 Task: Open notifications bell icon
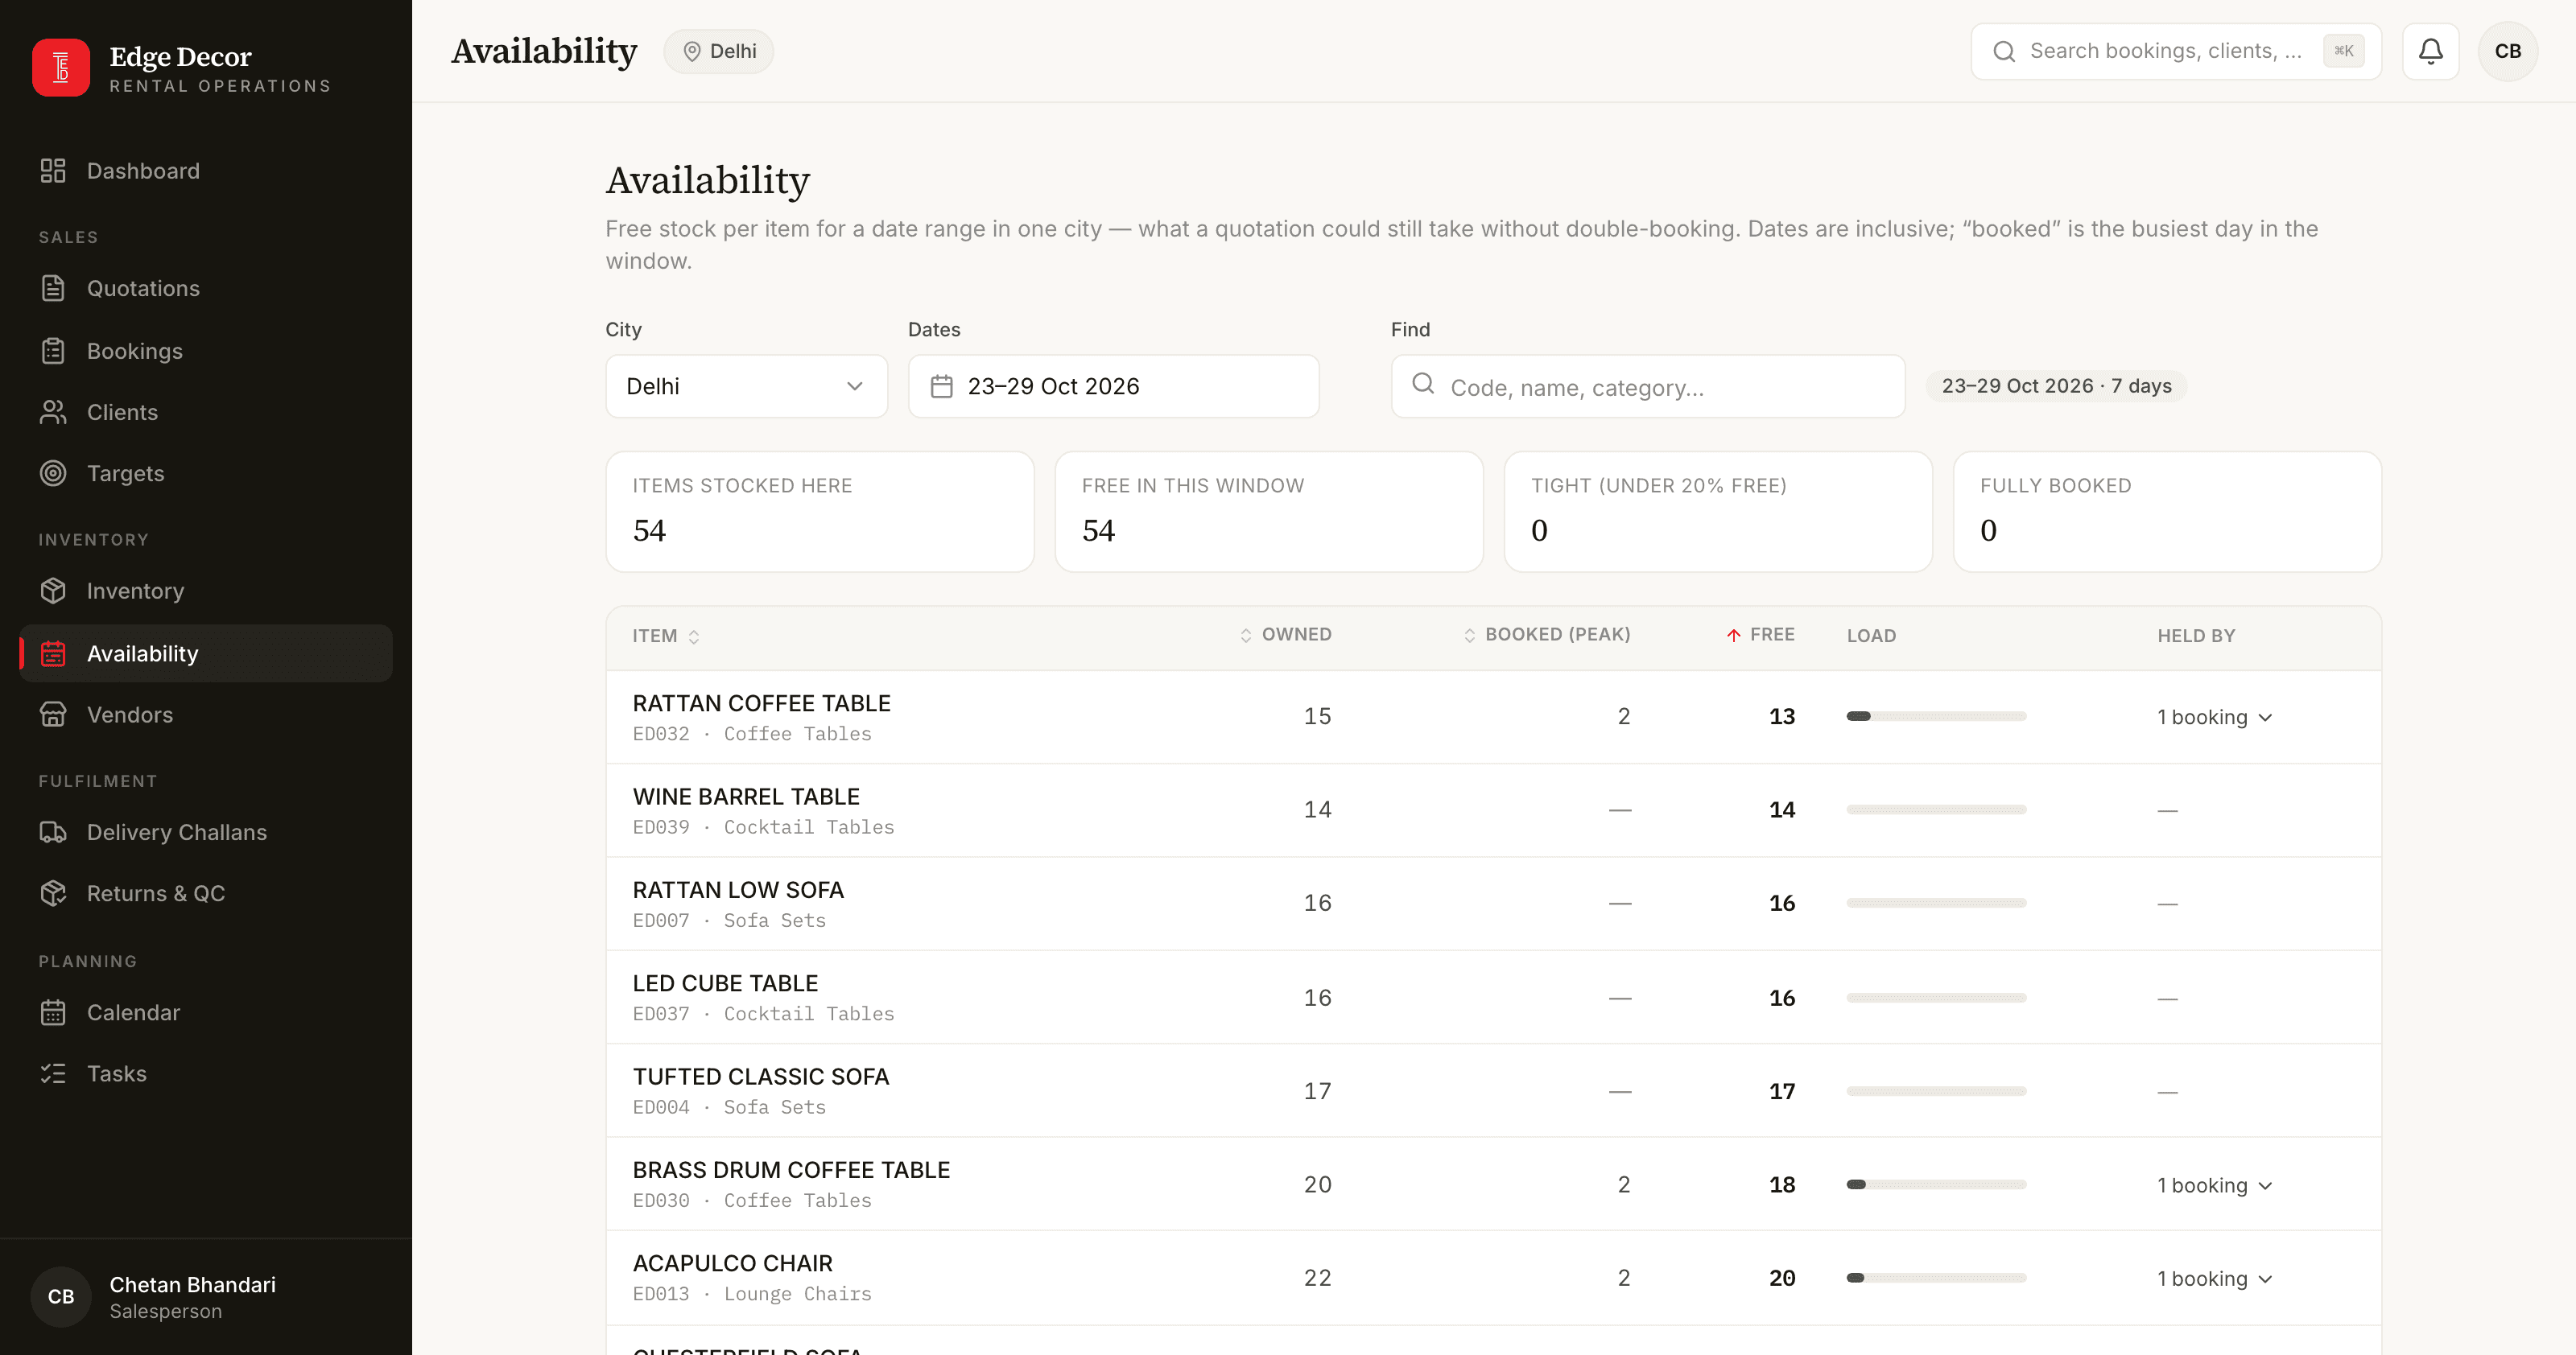tap(2431, 51)
